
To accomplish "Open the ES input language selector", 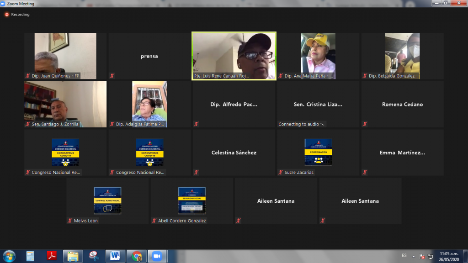I will click(x=404, y=255).
